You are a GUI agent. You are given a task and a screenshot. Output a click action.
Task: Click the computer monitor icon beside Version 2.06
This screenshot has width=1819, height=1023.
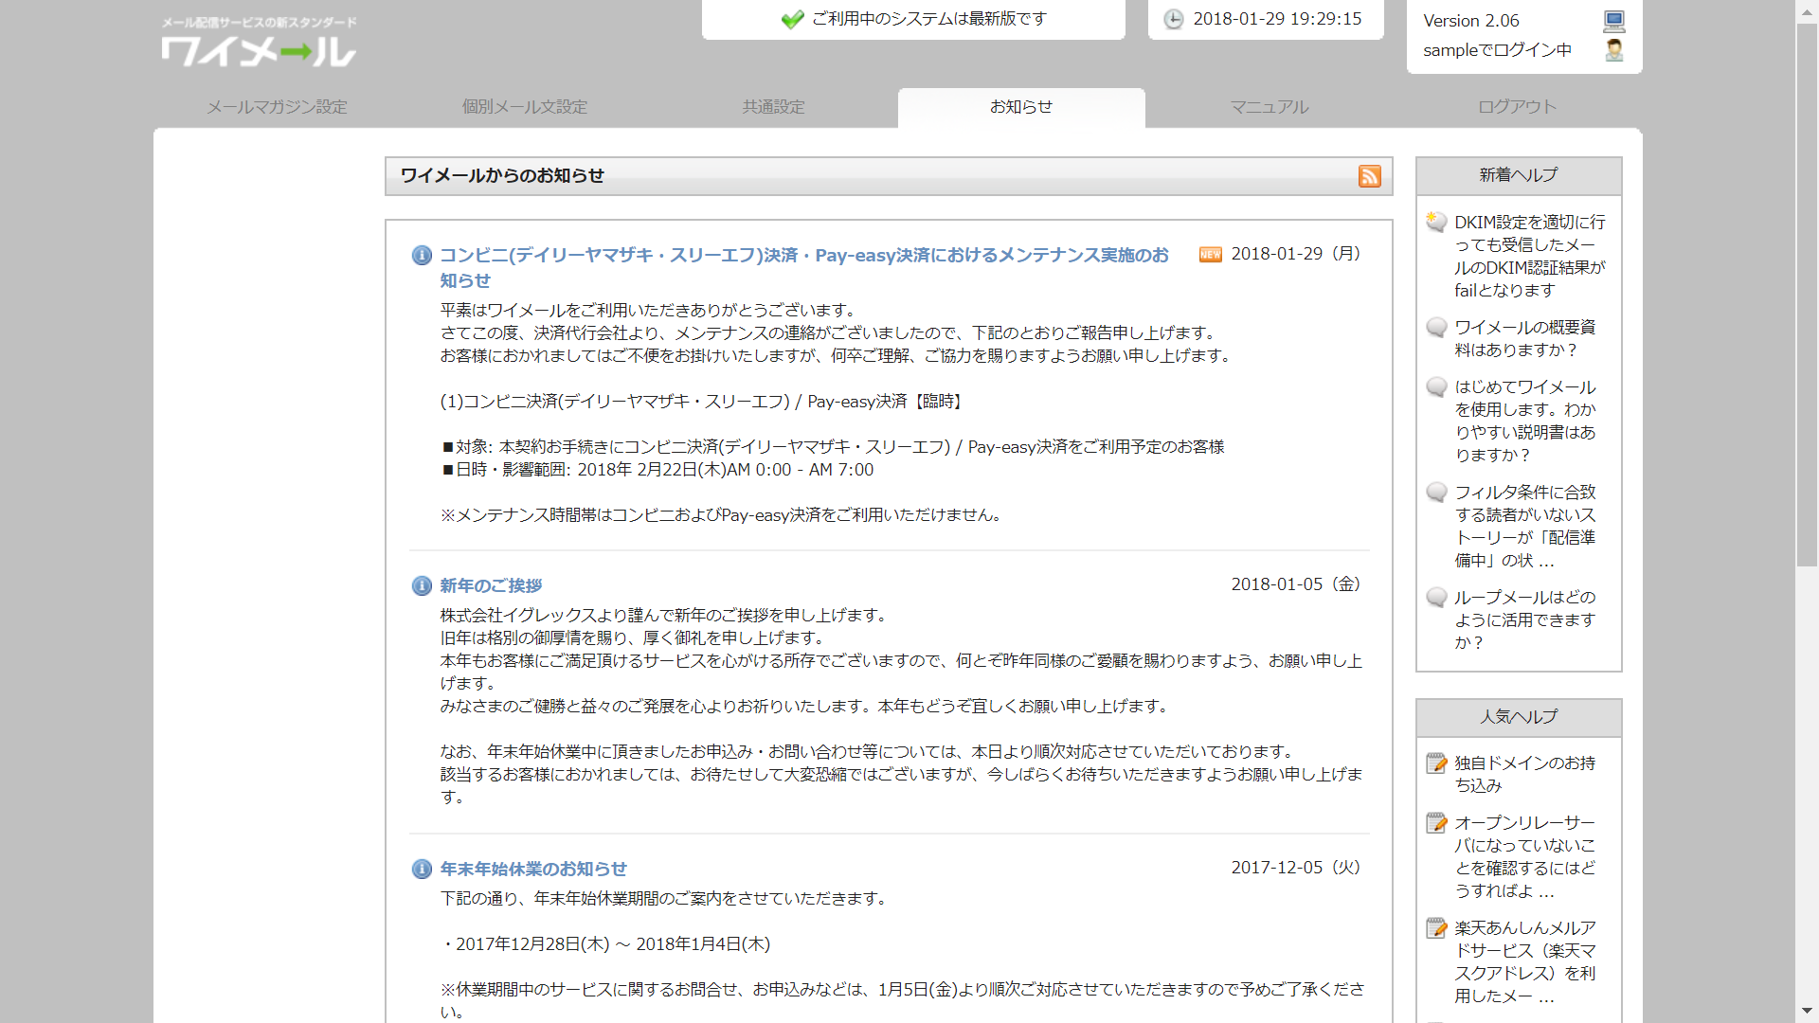1614,21
